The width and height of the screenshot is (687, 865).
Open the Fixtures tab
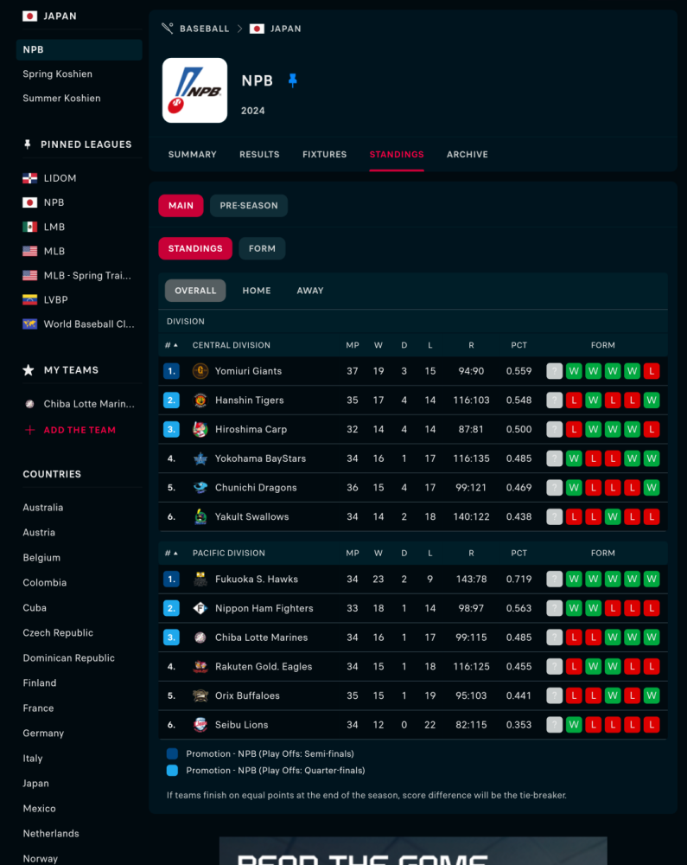tap(325, 155)
